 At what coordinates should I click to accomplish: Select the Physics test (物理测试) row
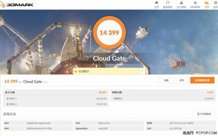(163, 99)
